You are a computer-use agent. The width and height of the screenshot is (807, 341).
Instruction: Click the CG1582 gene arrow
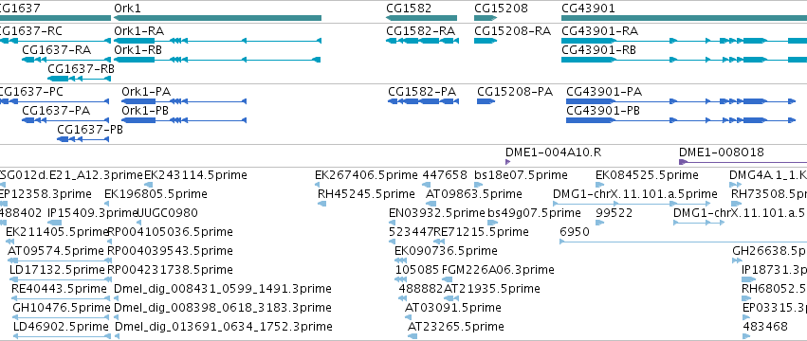[x=421, y=18]
